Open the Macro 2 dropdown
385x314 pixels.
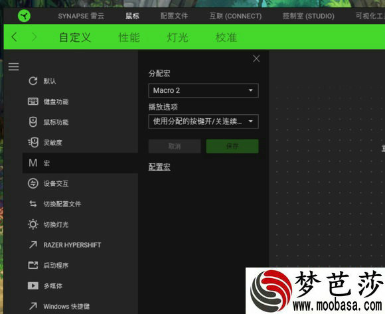click(203, 90)
